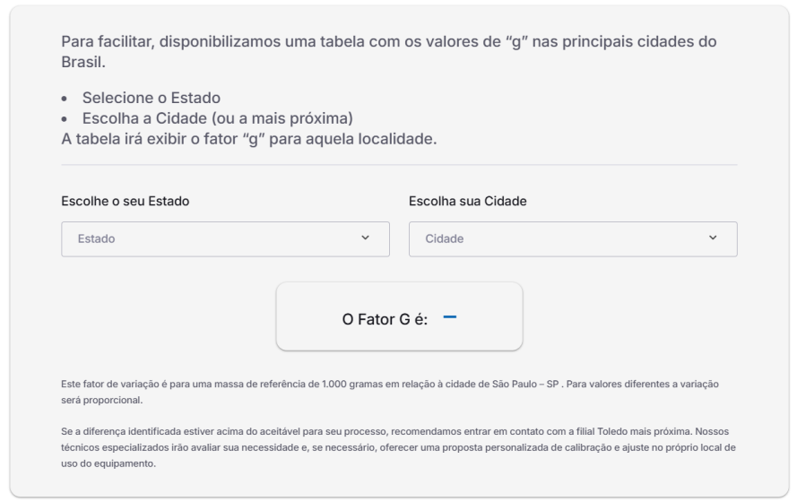
Task: Open the Estado dropdown
Action: tap(225, 239)
